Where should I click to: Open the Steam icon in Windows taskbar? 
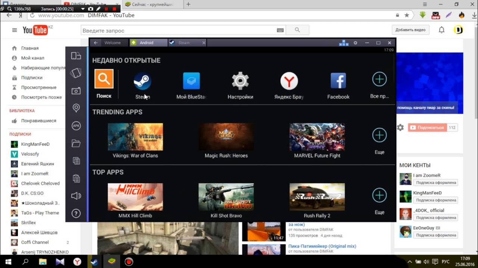pos(94,262)
